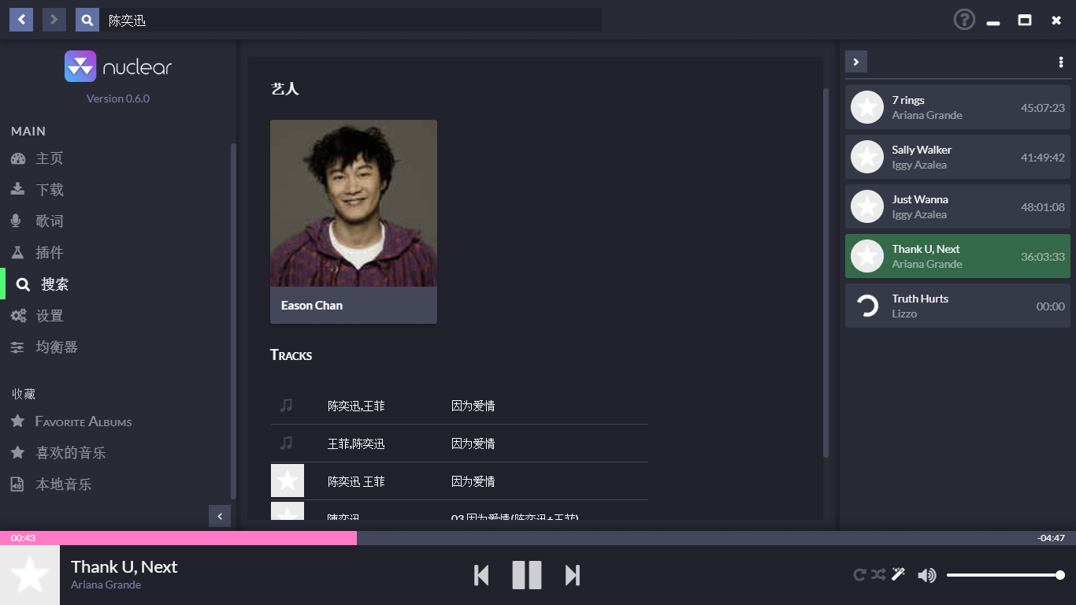Select Thank U, Next in the queue
The height and width of the screenshot is (605, 1076).
coord(958,256)
